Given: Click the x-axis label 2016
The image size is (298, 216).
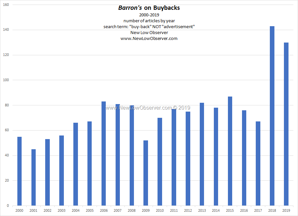Looking at the screenshot, I should pos(244,210).
